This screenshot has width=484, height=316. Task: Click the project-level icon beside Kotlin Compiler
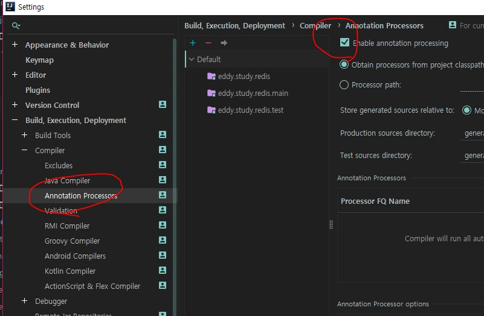pos(162,270)
